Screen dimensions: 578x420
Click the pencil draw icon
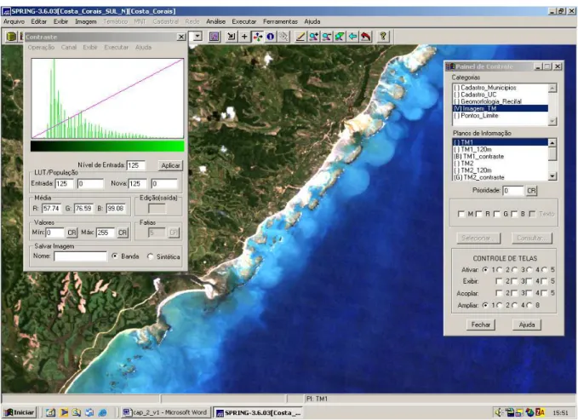click(x=300, y=37)
